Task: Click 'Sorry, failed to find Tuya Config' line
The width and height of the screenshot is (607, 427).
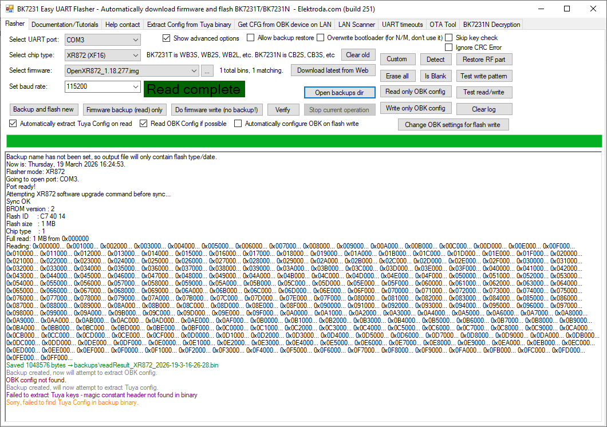Action: pyautogui.click(x=72, y=402)
